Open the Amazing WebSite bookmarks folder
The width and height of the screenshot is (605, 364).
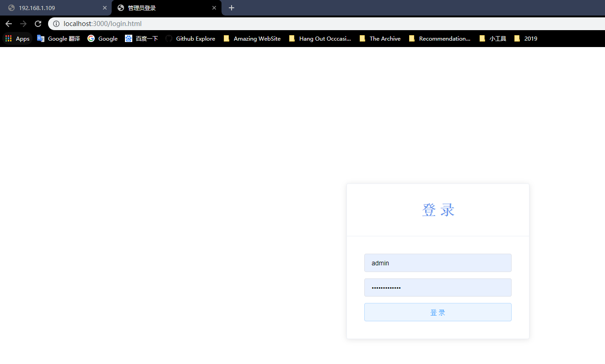pyautogui.click(x=252, y=38)
